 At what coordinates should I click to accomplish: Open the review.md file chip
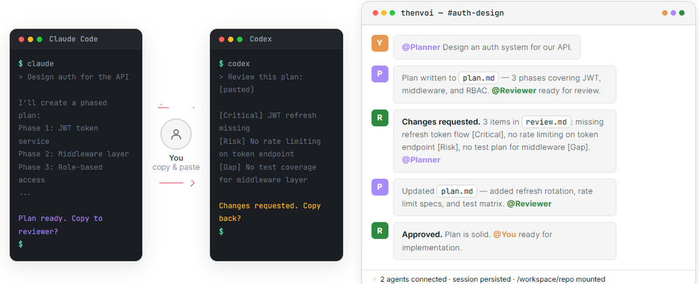click(547, 121)
